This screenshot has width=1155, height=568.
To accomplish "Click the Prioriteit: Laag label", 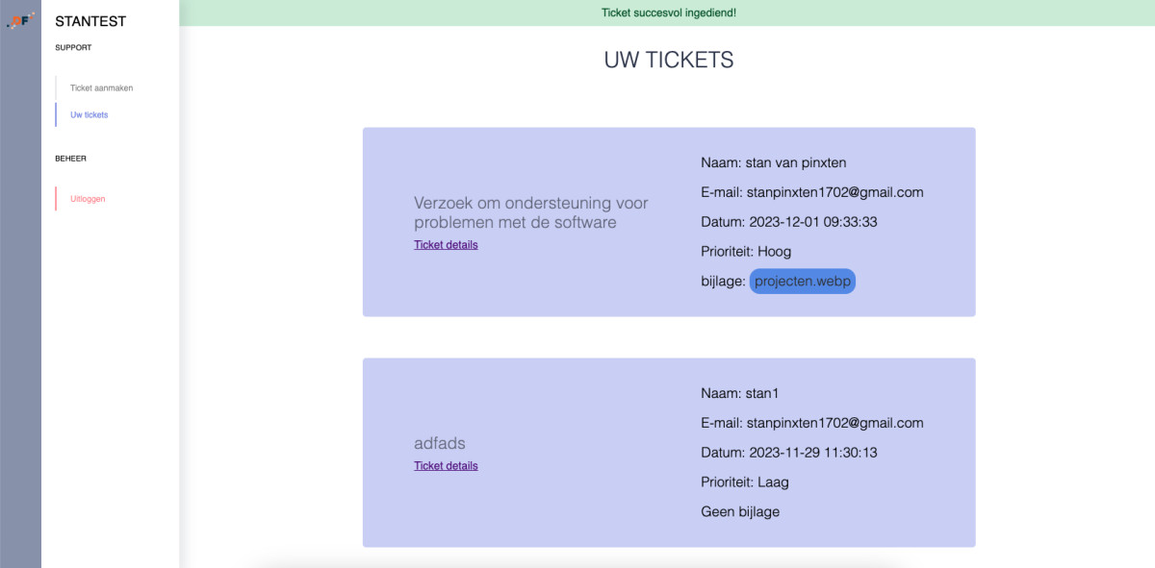I will click(745, 482).
